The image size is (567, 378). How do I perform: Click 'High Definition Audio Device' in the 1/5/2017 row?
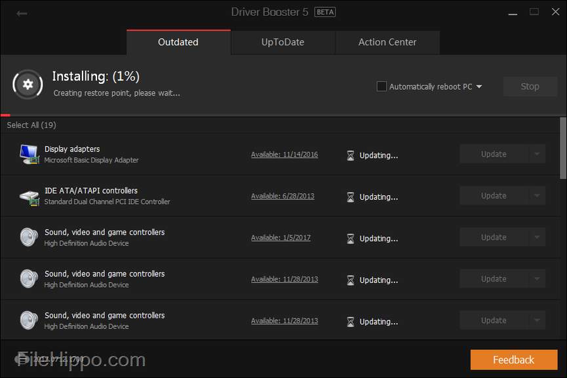pos(87,243)
